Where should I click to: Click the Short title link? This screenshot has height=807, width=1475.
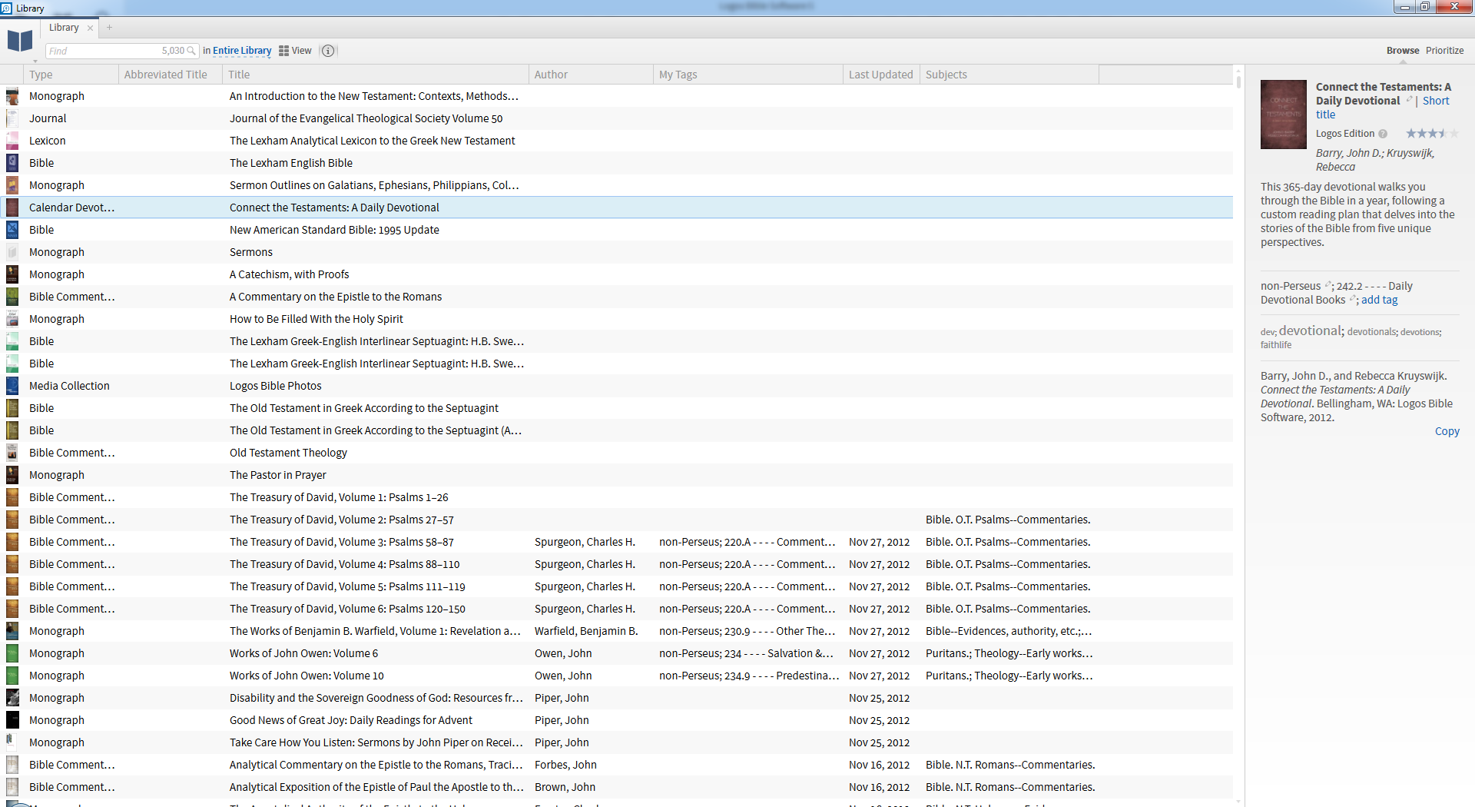(x=1436, y=101)
